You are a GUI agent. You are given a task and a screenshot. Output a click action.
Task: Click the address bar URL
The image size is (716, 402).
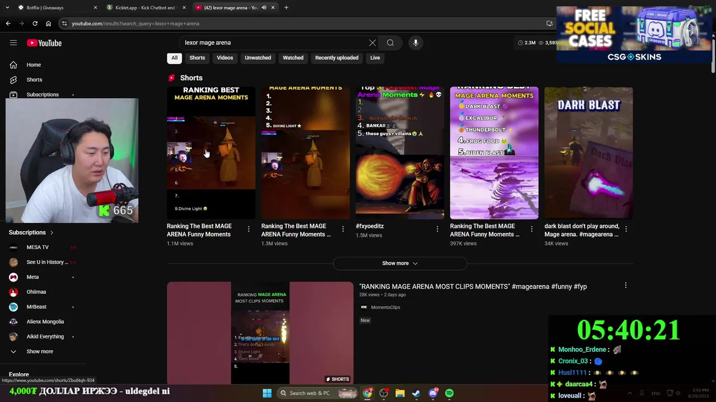click(x=135, y=23)
